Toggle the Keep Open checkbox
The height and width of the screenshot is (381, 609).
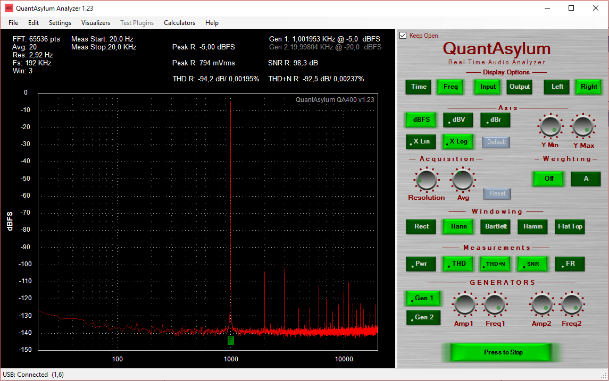(403, 35)
